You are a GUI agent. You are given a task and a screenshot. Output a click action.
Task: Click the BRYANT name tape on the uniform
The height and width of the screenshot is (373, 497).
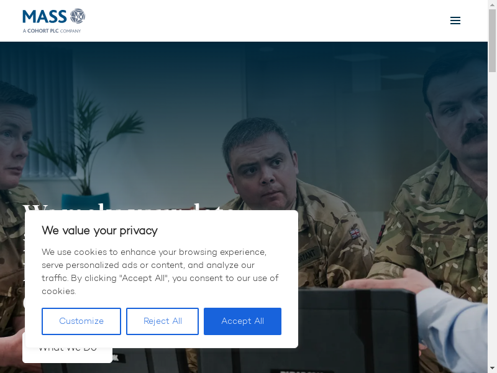coord(308,256)
